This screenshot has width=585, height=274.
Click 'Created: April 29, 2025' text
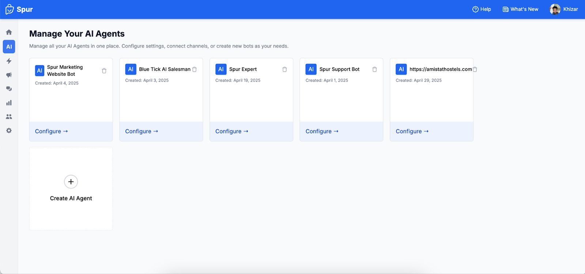(419, 80)
